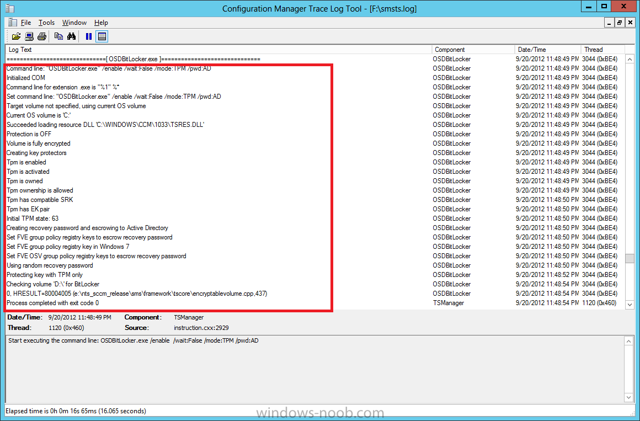Click the Thread column header

603,50
